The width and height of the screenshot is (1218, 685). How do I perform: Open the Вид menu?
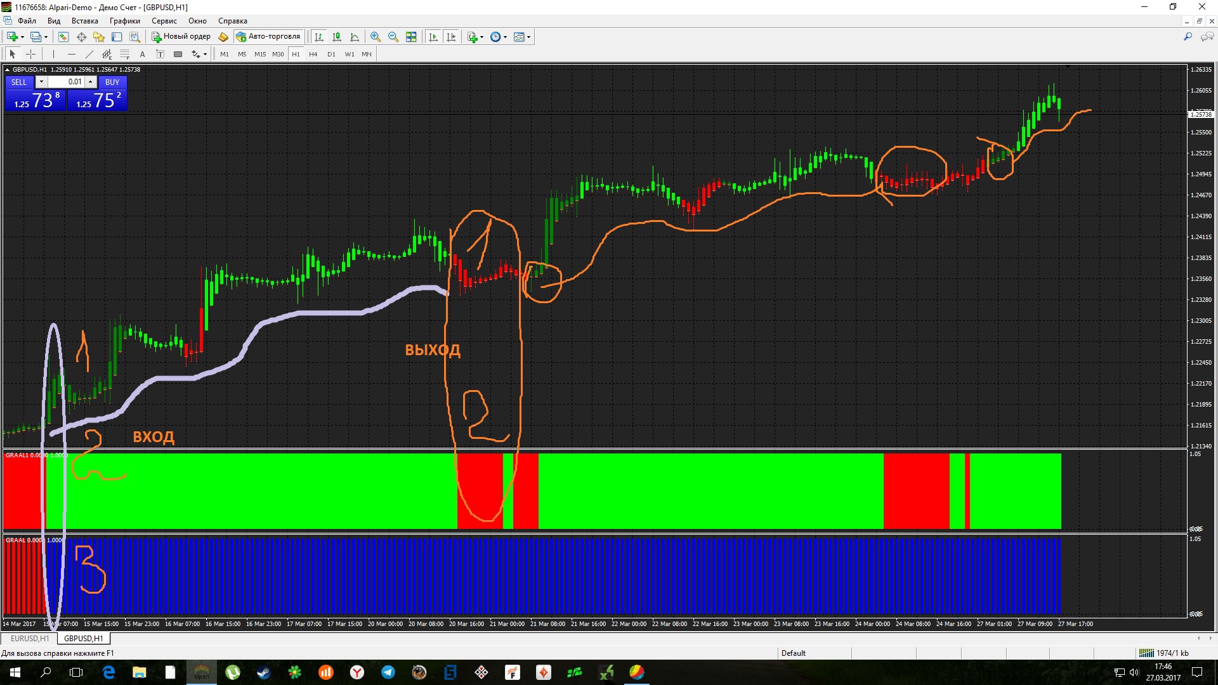(54, 21)
